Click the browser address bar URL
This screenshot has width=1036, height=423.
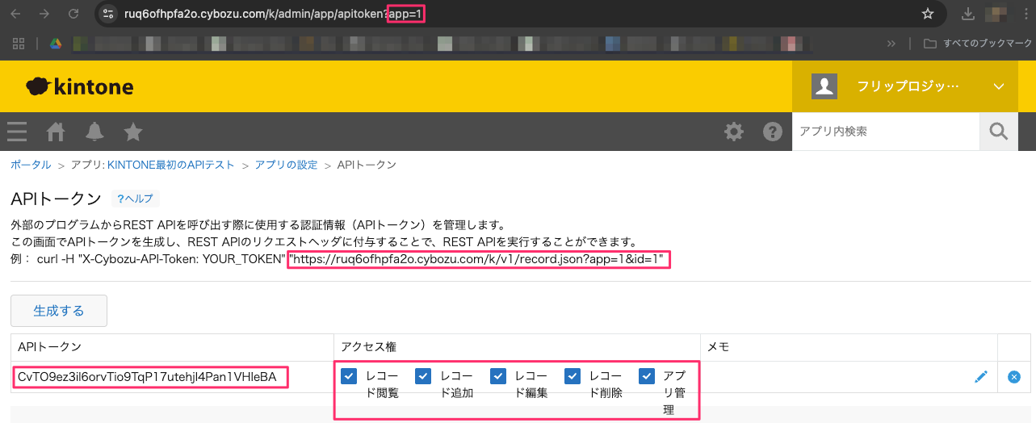click(x=275, y=14)
